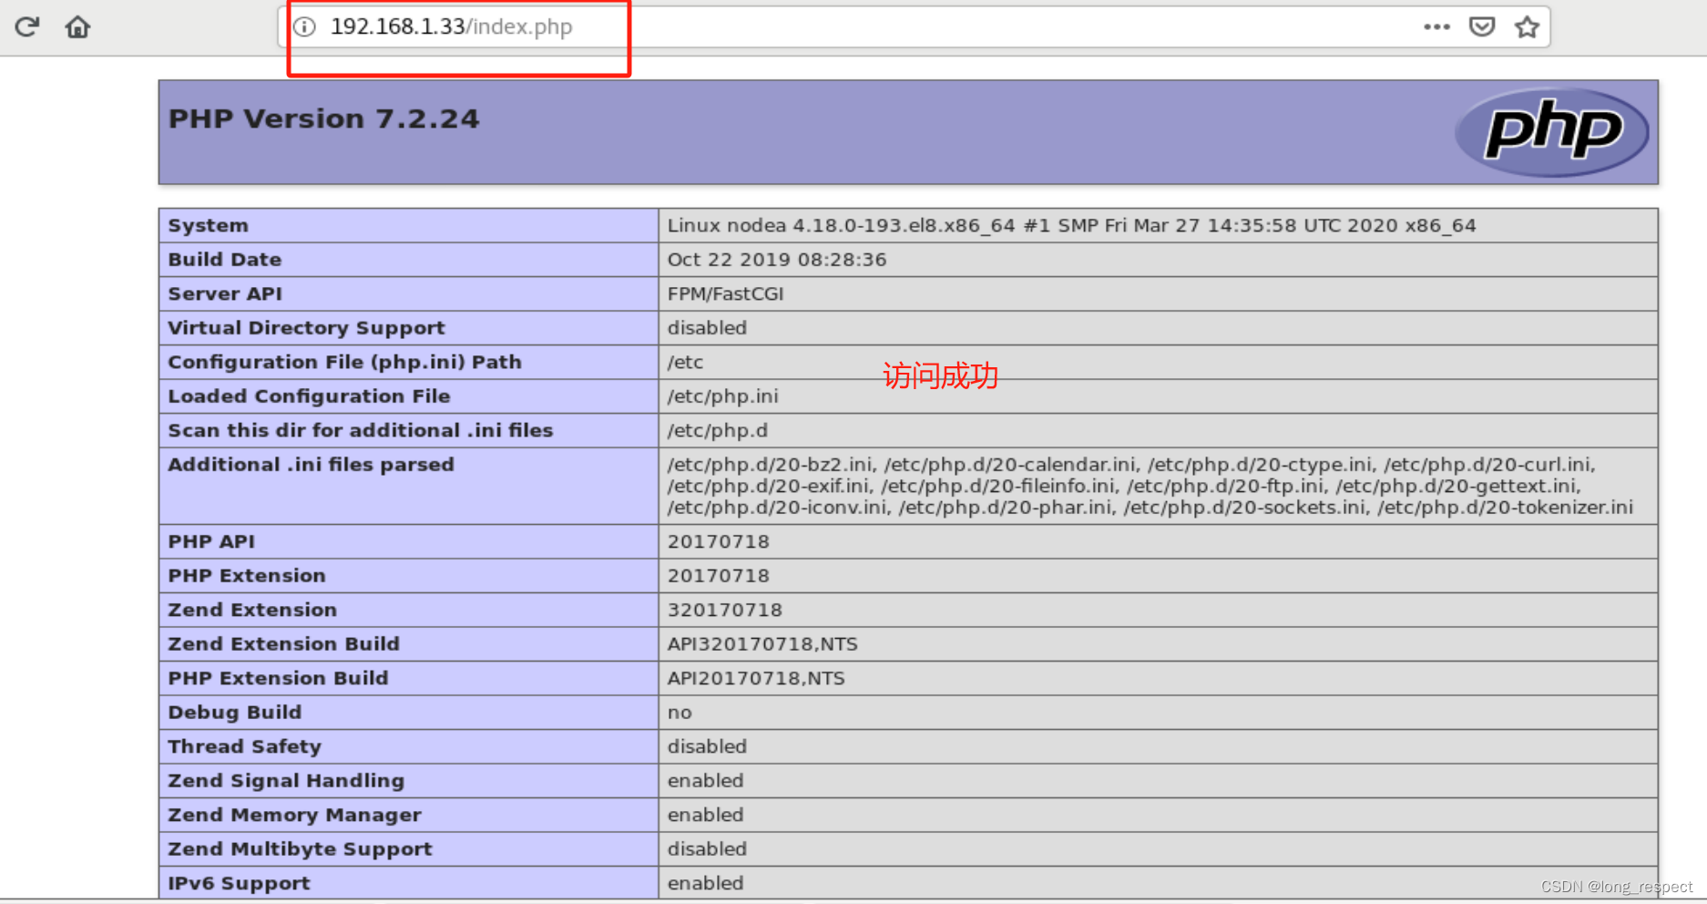1707x904 pixels.
Task: Select the Debug Build value no
Action: pos(680,713)
